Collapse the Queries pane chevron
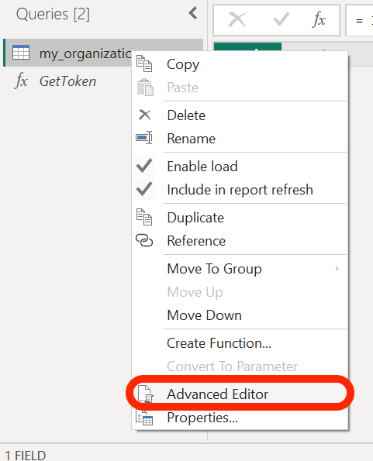373x461 pixels. [193, 13]
